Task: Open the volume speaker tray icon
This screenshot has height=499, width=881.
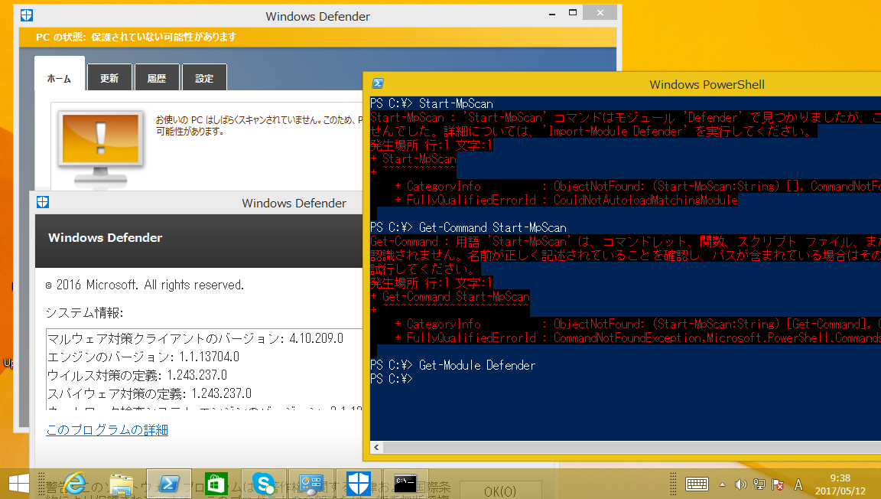Action: coord(740,484)
